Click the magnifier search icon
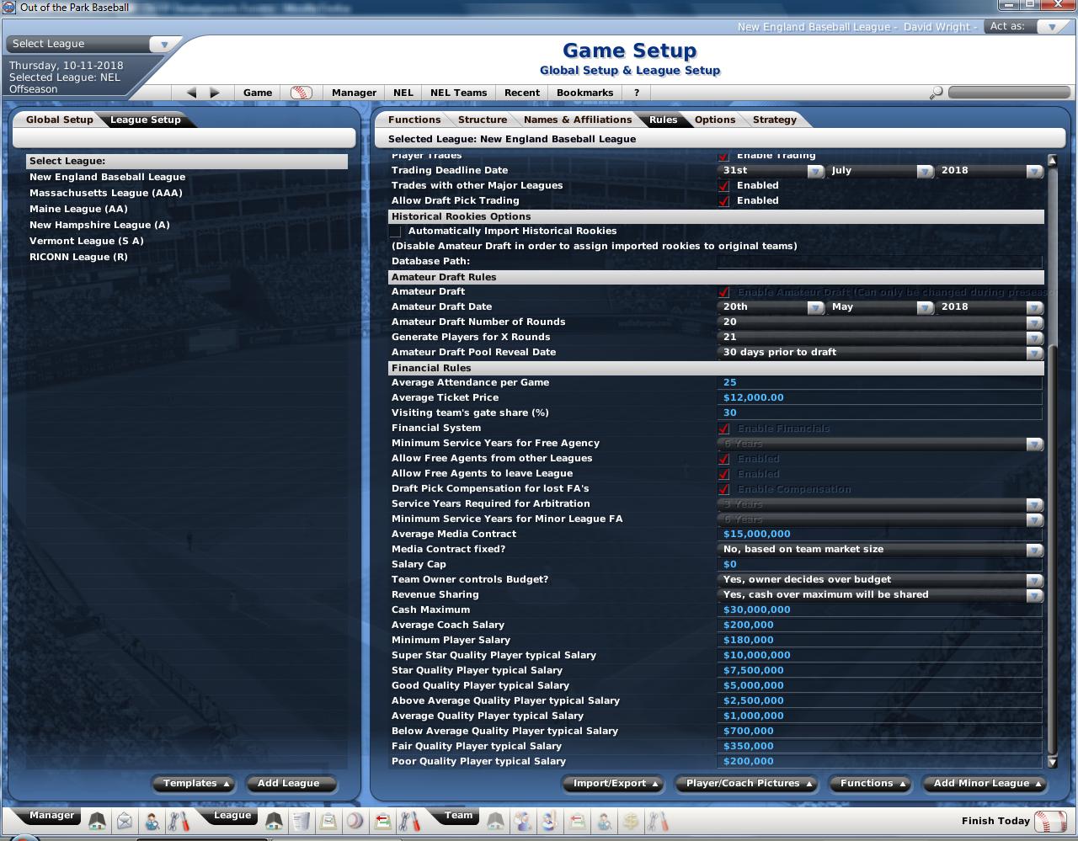The image size is (1078, 841). [x=936, y=93]
